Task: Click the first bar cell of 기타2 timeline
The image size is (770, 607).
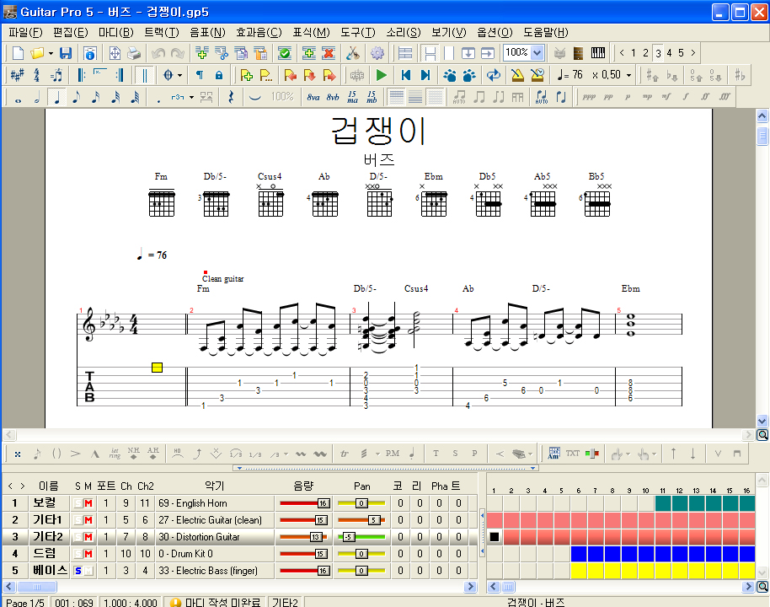Action: pyautogui.click(x=495, y=537)
